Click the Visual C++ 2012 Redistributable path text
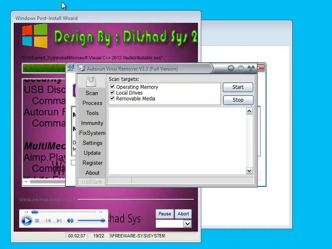332x249 pixels. 92,58
